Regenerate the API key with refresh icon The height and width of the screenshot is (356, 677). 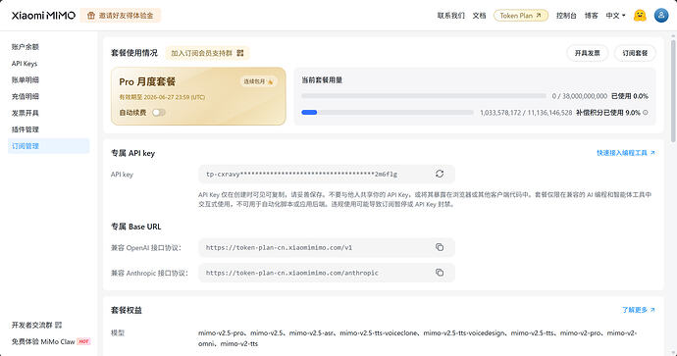click(440, 174)
